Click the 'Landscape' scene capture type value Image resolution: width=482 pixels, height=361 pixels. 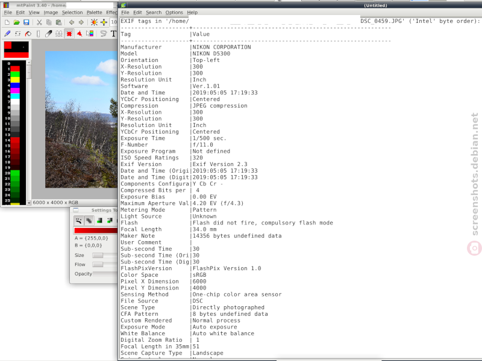point(208,353)
